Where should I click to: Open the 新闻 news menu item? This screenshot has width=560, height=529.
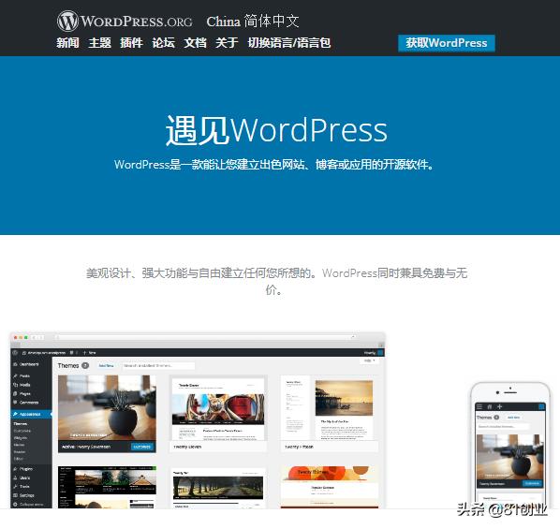67,43
